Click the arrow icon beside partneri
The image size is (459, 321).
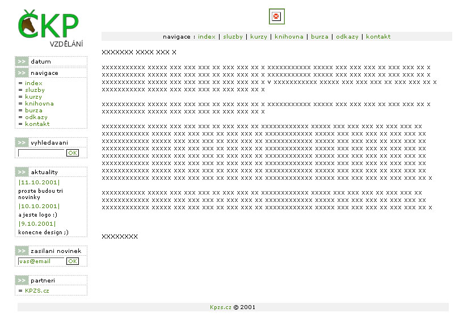[22, 280]
